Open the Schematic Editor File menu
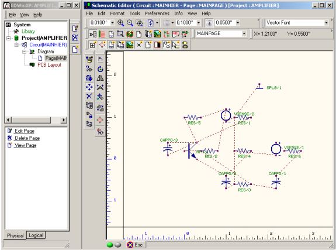This screenshot has width=336, height=250. (89, 13)
